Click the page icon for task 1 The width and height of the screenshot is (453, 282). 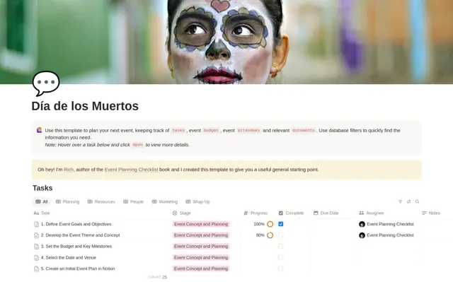(x=36, y=224)
